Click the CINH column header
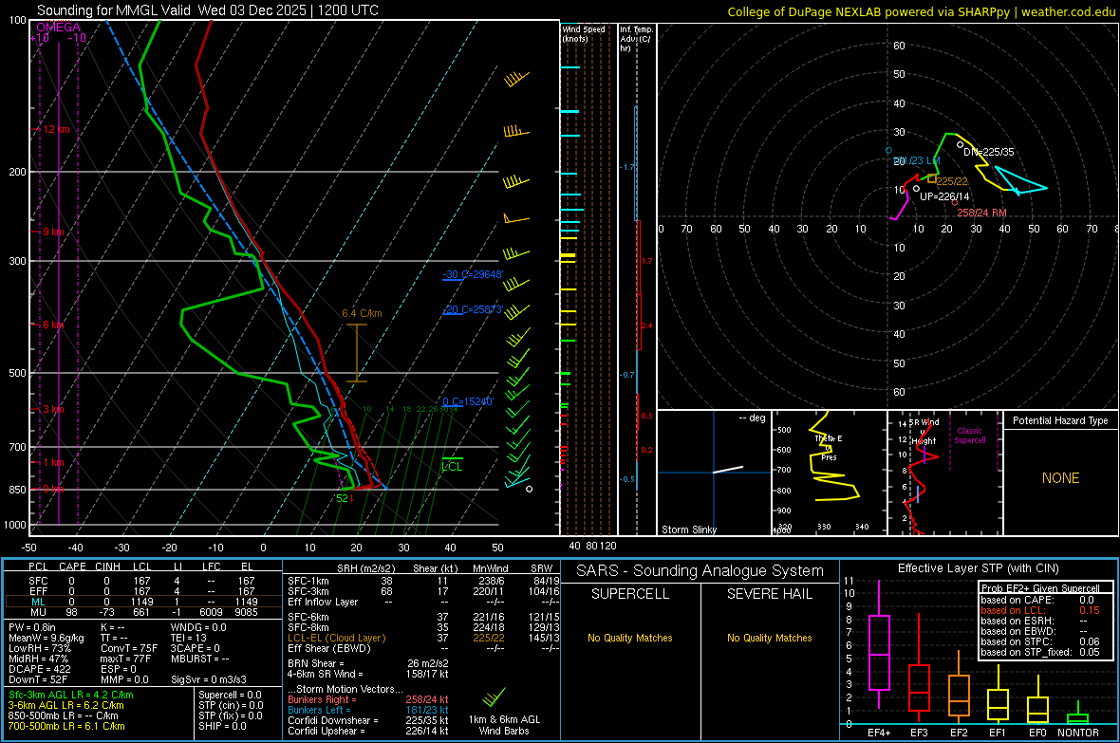Viewport: 1120px width, 743px height. [x=108, y=567]
